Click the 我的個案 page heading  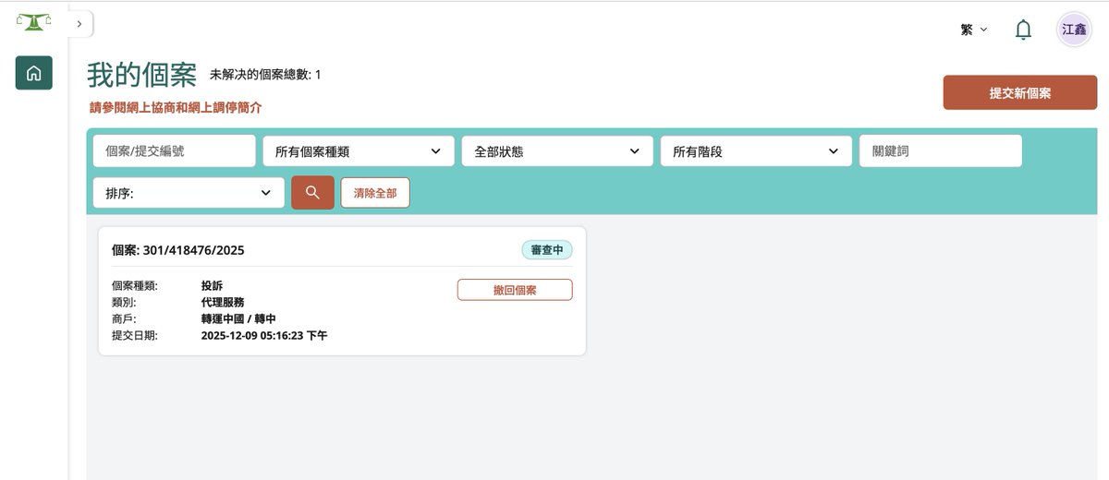(x=141, y=75)
